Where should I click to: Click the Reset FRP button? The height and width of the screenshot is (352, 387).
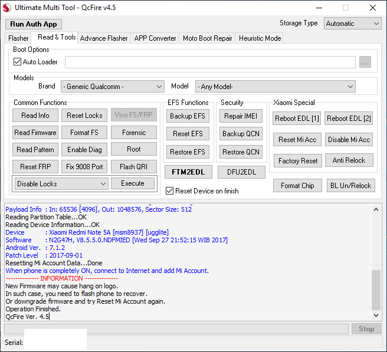point(35,166)
